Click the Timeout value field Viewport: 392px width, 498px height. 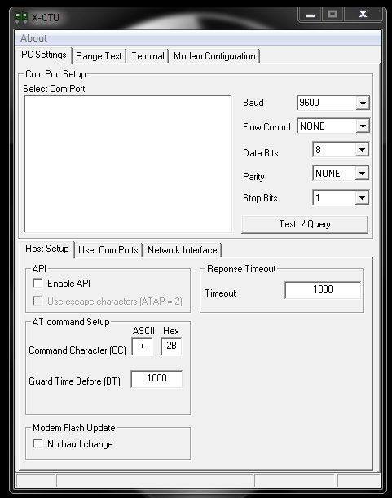point(323,289)
